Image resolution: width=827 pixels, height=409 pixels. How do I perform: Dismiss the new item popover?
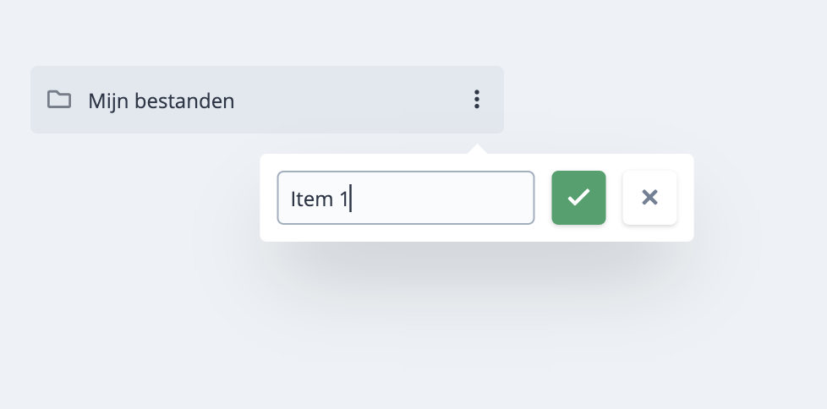tap(649, 198)
